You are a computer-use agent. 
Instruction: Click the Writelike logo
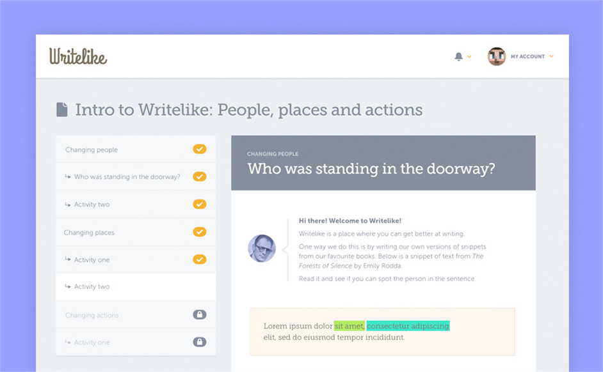[x=78, y=56]
